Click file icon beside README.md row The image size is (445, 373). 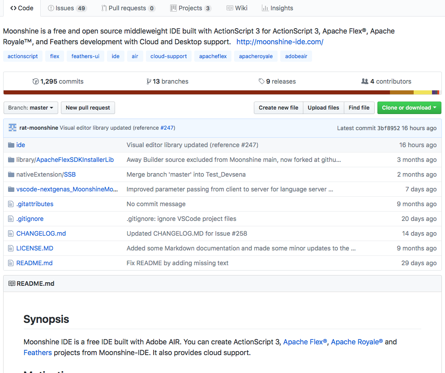[x=11, y=263]
